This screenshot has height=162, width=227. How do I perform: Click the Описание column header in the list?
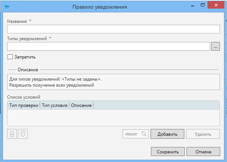81,105
